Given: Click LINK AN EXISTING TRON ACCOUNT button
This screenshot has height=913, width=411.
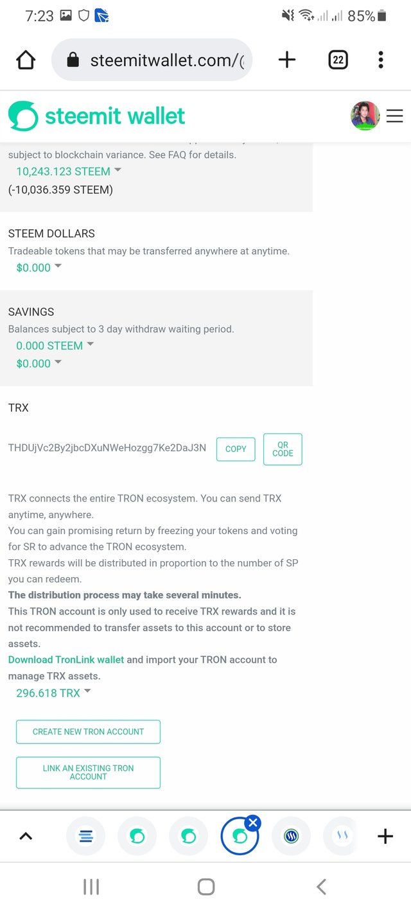Looking at the screenshot, I should [x=88, y=772].
